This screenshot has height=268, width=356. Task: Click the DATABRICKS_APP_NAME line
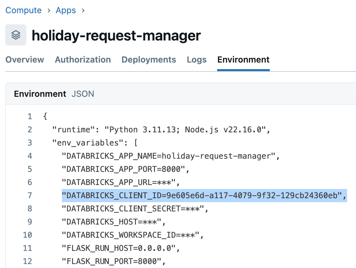click(171, 156)
